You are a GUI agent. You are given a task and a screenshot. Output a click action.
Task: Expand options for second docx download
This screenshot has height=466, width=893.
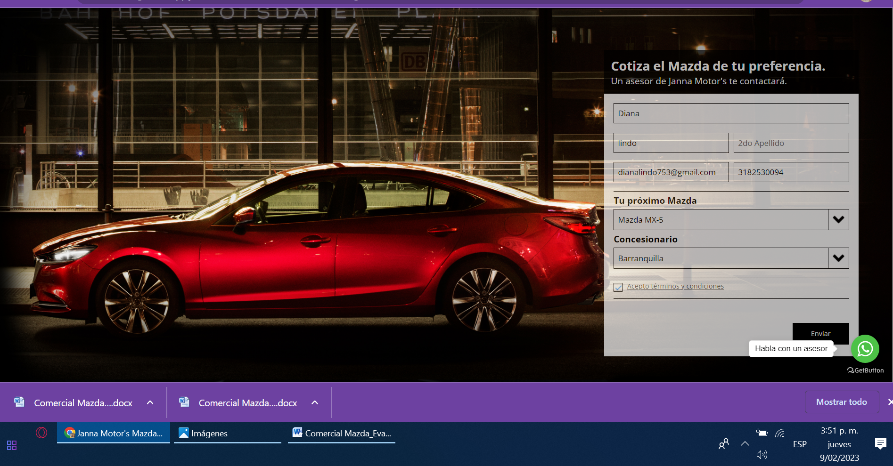point(315,402)
